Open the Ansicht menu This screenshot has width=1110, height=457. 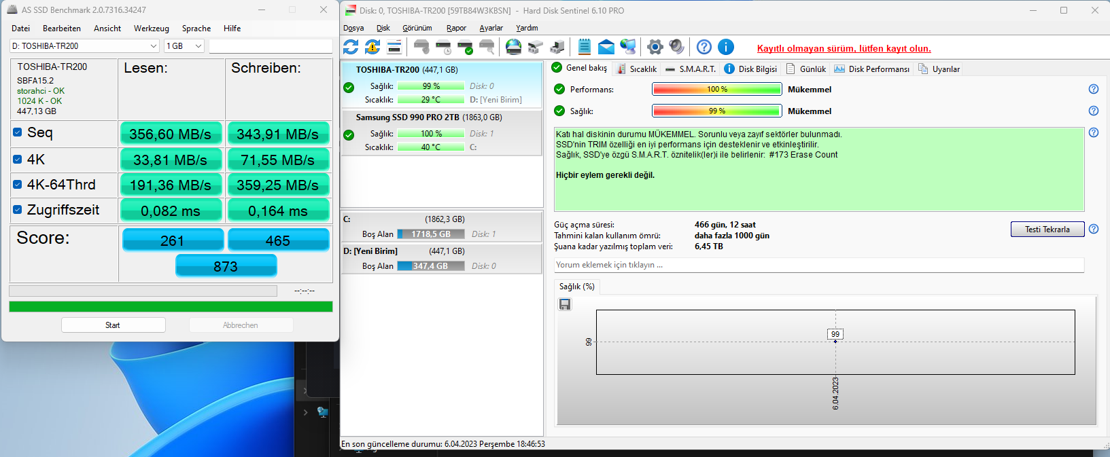[107, 29]
